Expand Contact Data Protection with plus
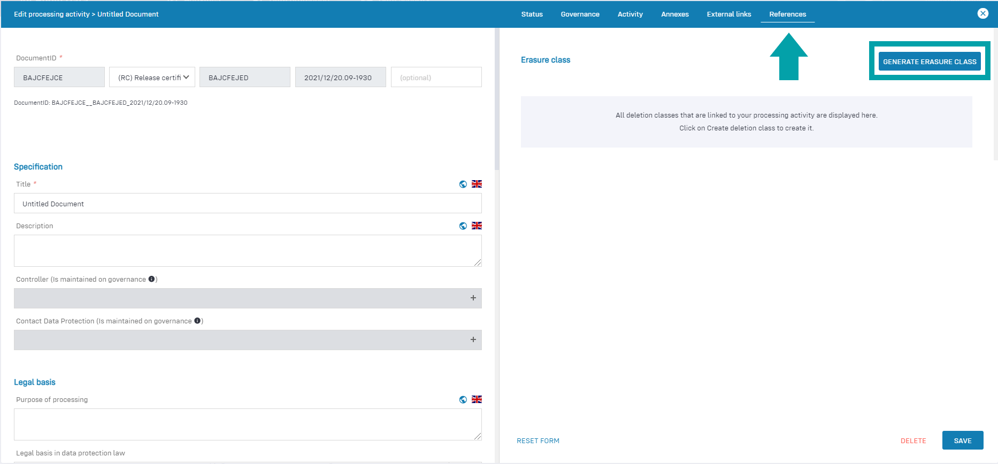This screenshot has height=464, width=998. [x=473, y=340]
